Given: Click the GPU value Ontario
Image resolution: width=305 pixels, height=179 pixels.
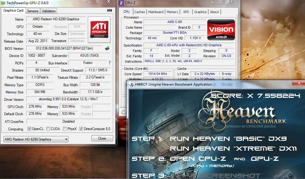Looking at the screenshot, I should (x=38, y=27).
